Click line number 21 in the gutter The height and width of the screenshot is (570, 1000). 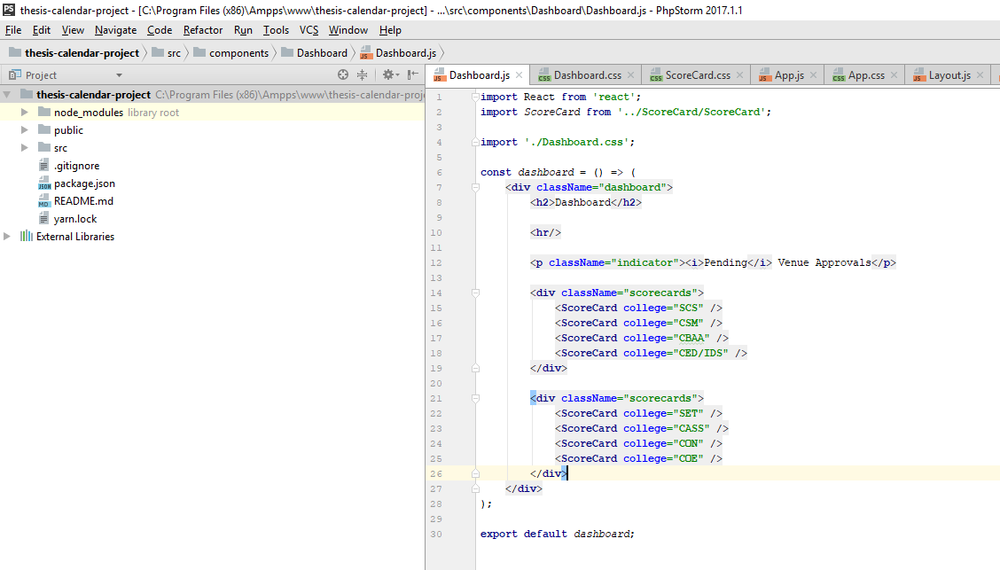coord(436,398)
